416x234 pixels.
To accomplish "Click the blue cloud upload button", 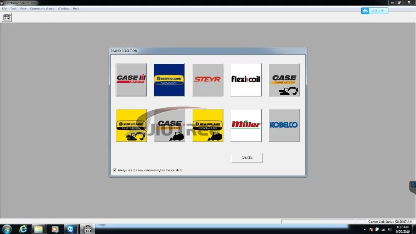I will (x=374, y=11).
